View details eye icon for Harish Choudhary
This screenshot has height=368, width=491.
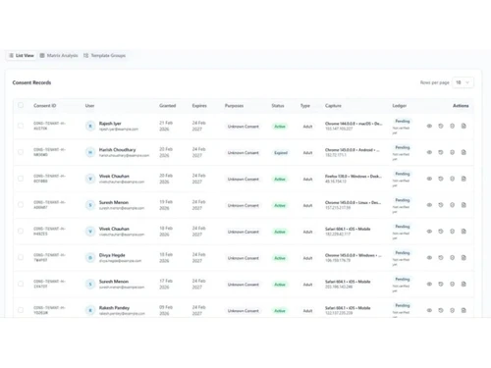429,152
